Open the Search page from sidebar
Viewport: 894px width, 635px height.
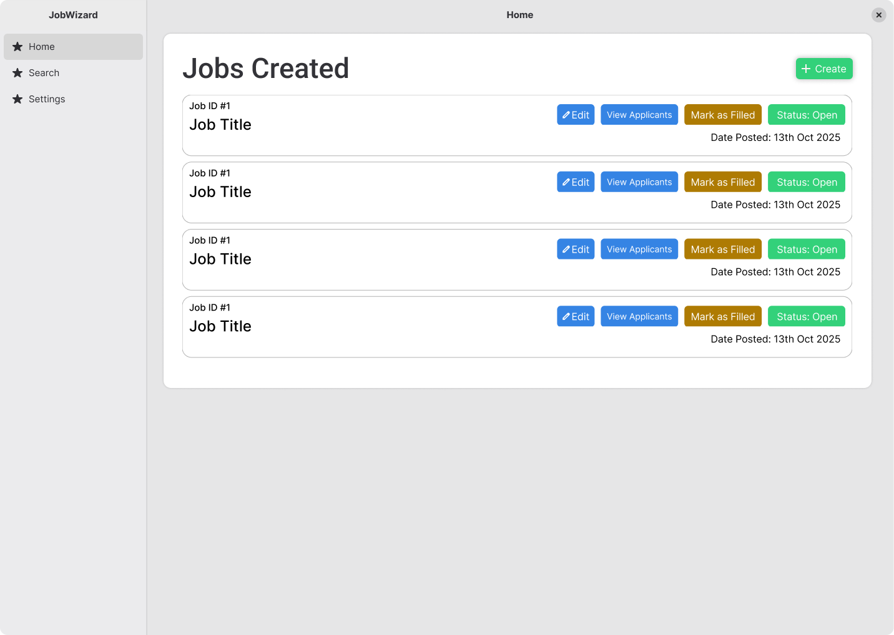point(44,73)
